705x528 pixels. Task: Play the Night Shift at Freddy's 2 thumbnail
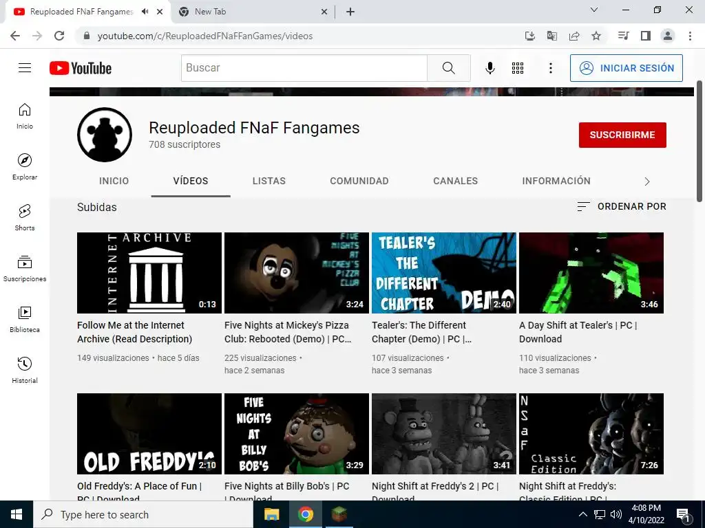click(444, 434)
